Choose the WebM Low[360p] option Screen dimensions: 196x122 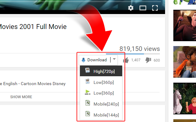pyautogui.click(x=101, y=93)
